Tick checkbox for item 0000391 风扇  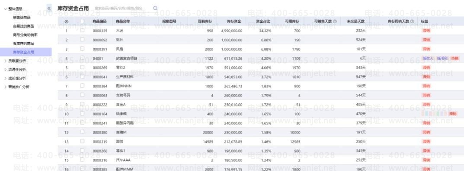click(x=82, y=49)
